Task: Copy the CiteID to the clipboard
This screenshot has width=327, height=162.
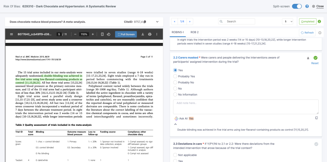Action: coord(145,22)
